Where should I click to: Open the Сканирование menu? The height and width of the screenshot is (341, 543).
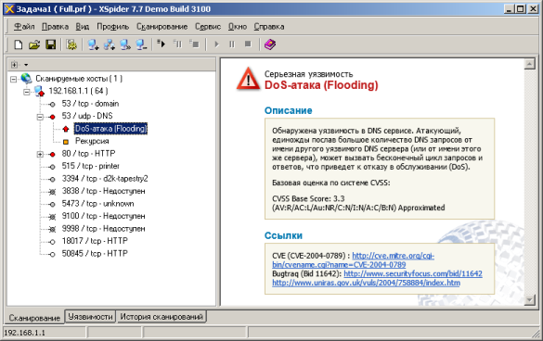tap(162, 27)
